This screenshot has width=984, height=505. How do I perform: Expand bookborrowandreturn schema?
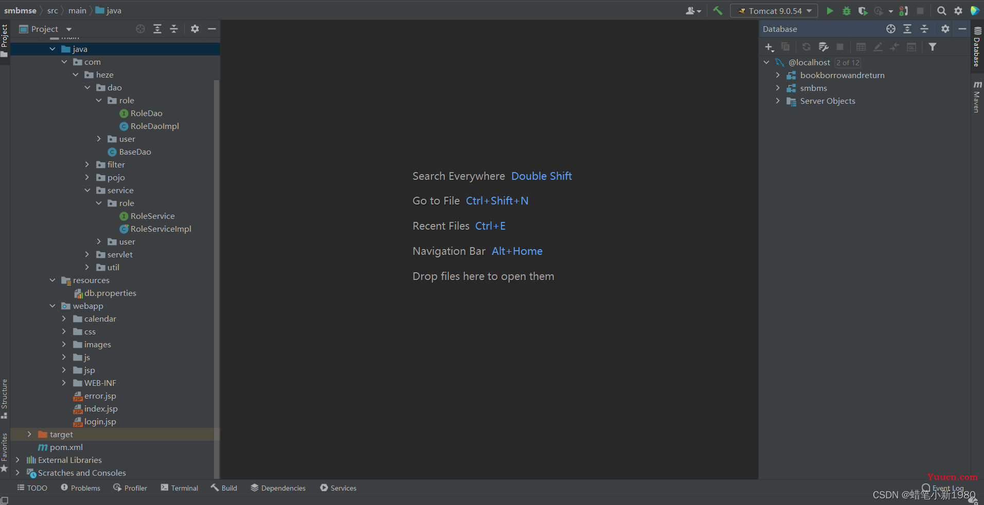(x=778, y=75)
